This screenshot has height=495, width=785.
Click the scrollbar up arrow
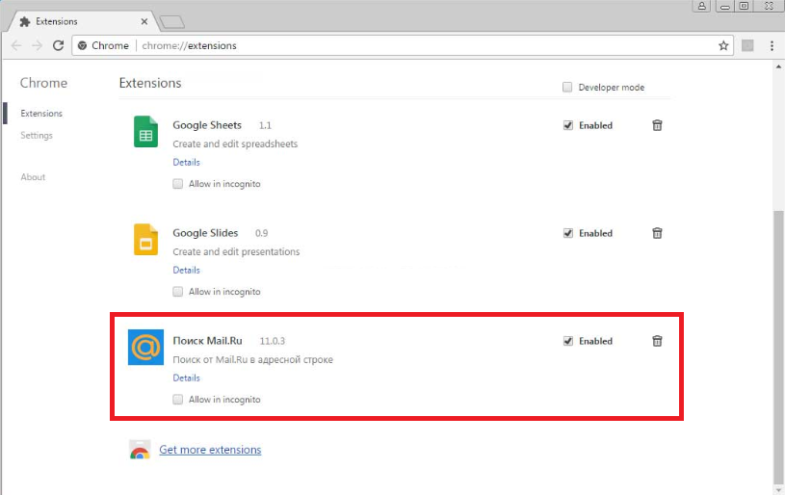(x=778, y=66)
